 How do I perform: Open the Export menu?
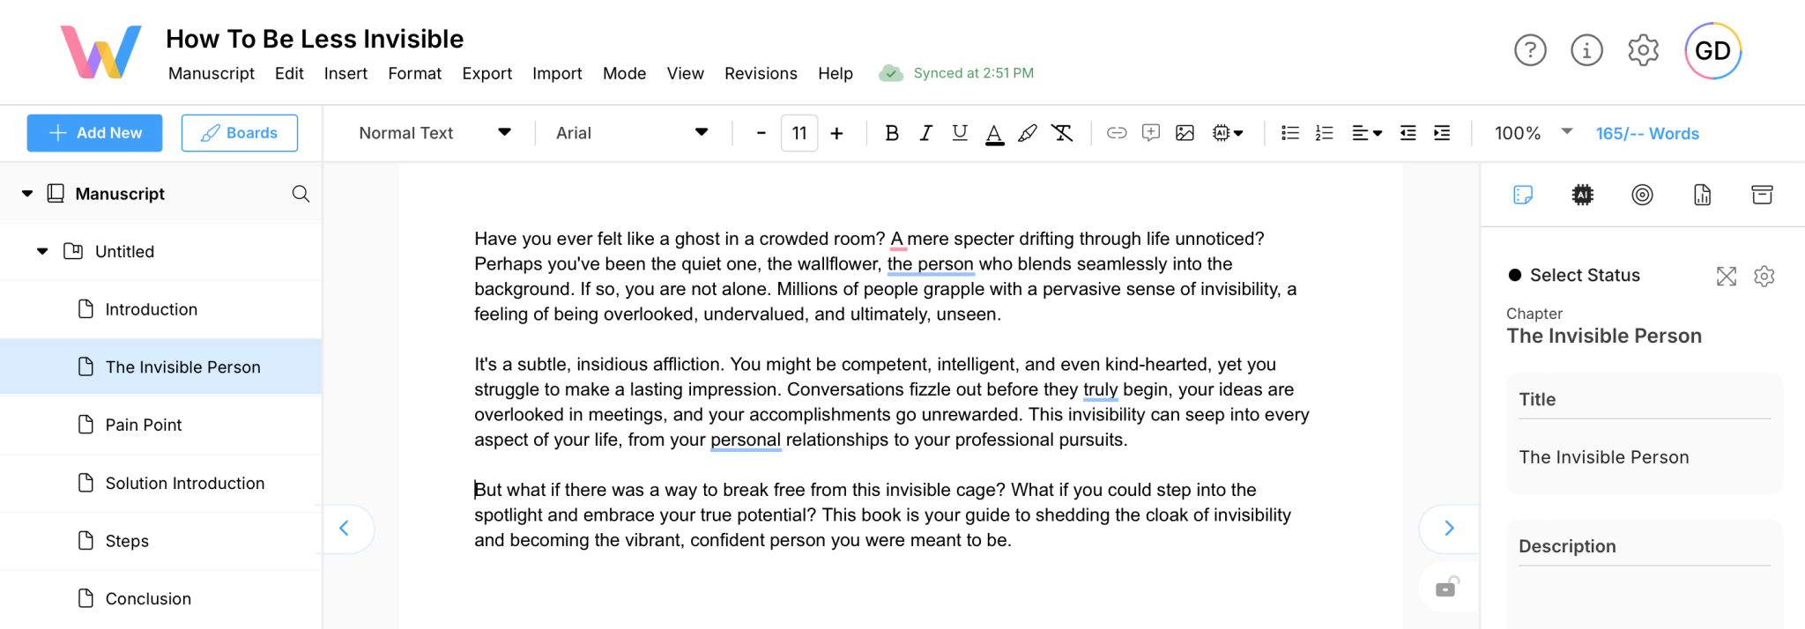click(x=487, y=73)
